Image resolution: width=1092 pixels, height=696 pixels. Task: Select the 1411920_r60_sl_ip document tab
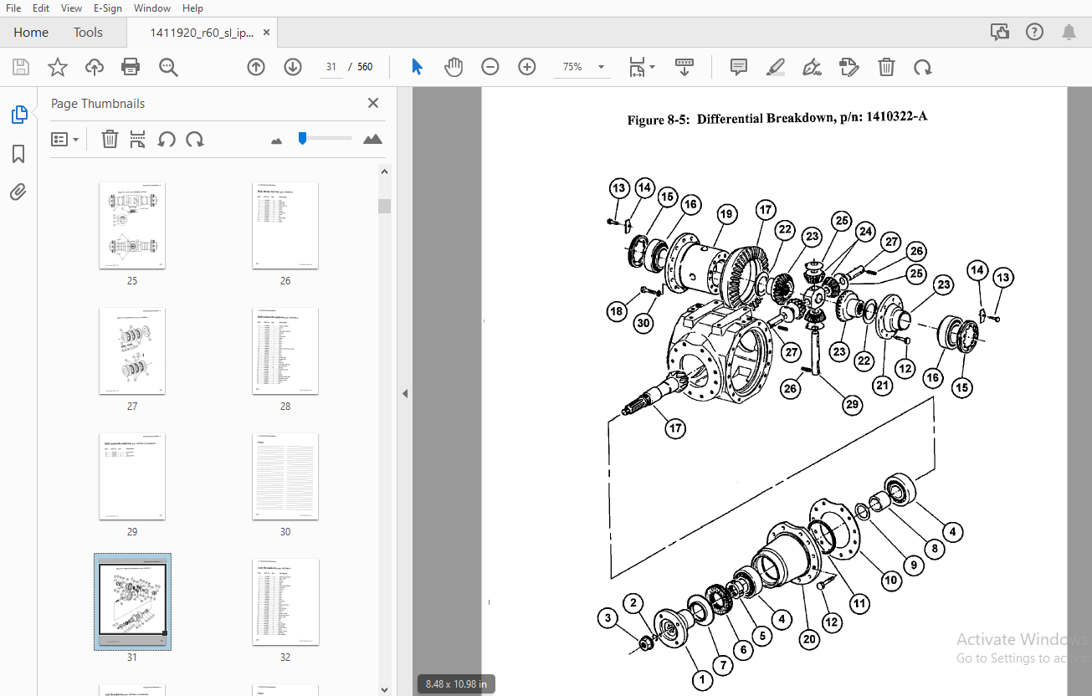coord(201,33)
